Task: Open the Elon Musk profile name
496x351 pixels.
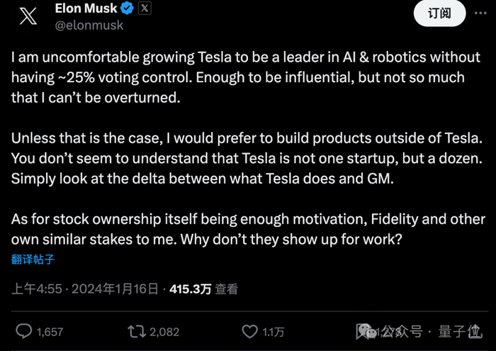Action: [x=85, y=9]
